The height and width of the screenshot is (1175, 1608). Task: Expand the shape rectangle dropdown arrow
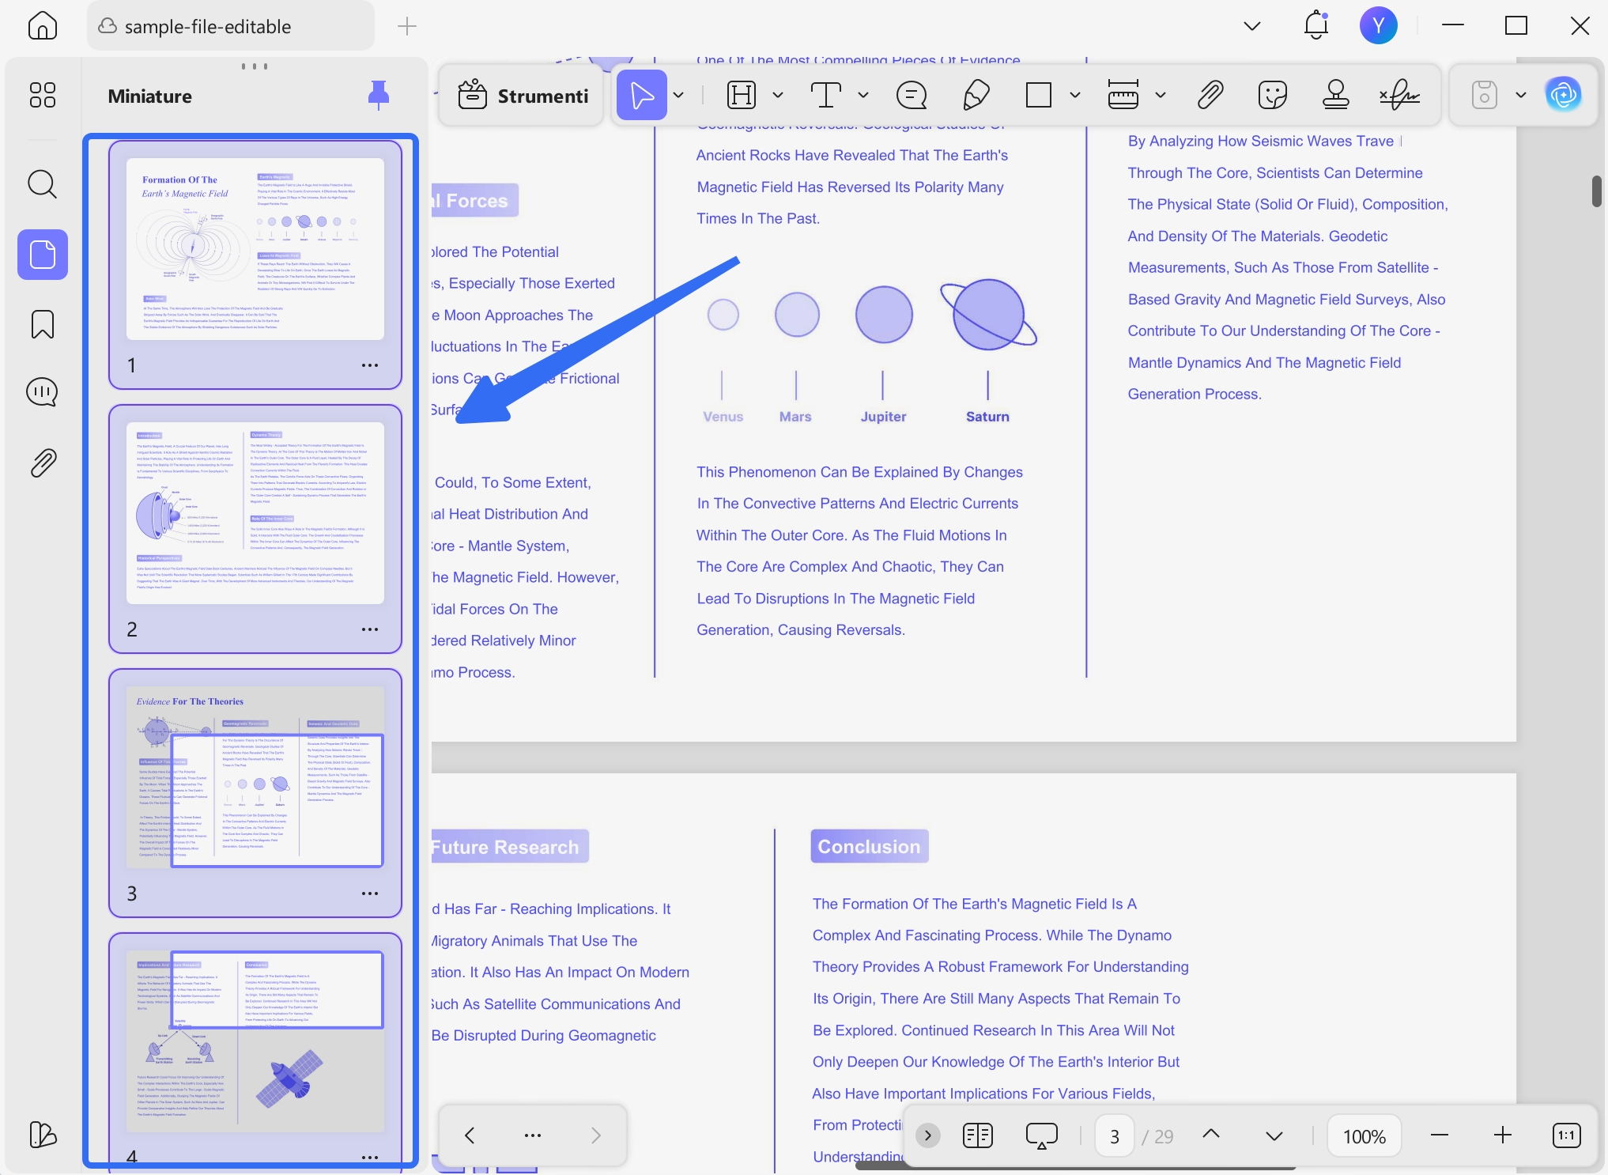[x=1075, y=96]
